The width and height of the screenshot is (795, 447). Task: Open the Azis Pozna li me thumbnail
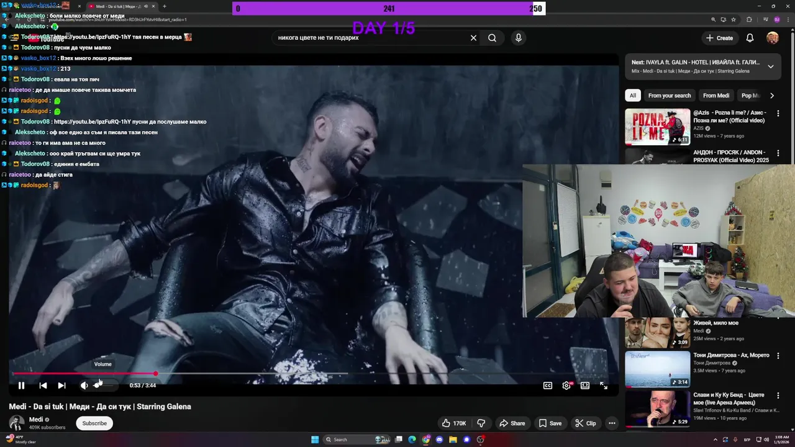tap(657, 127)
